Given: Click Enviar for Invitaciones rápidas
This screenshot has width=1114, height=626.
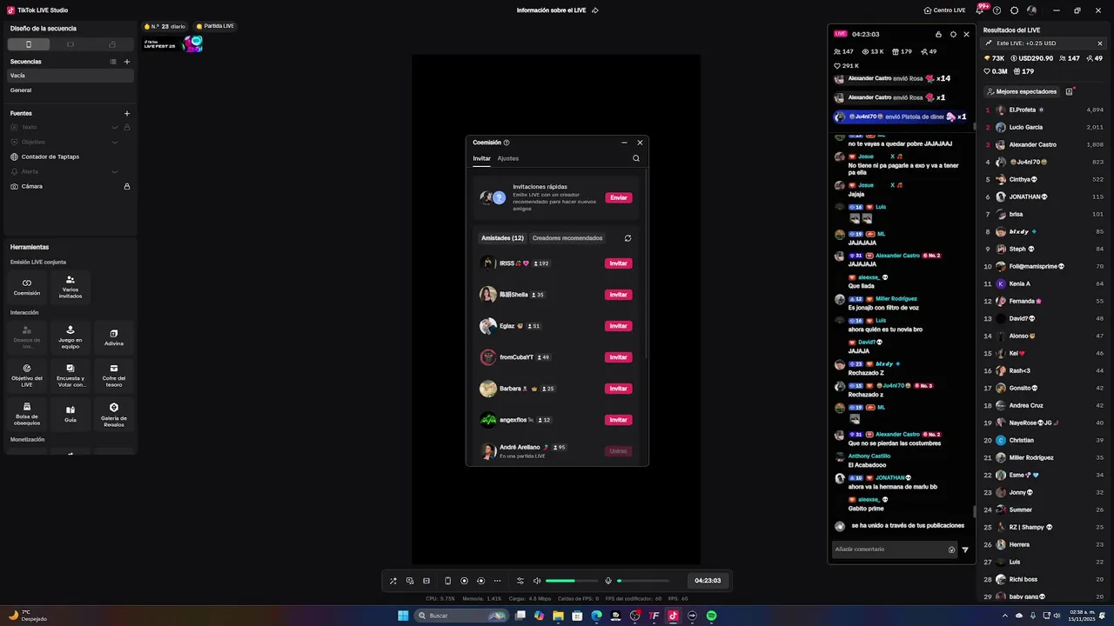Looking at the screenshot, I should (x=619, y=197).
